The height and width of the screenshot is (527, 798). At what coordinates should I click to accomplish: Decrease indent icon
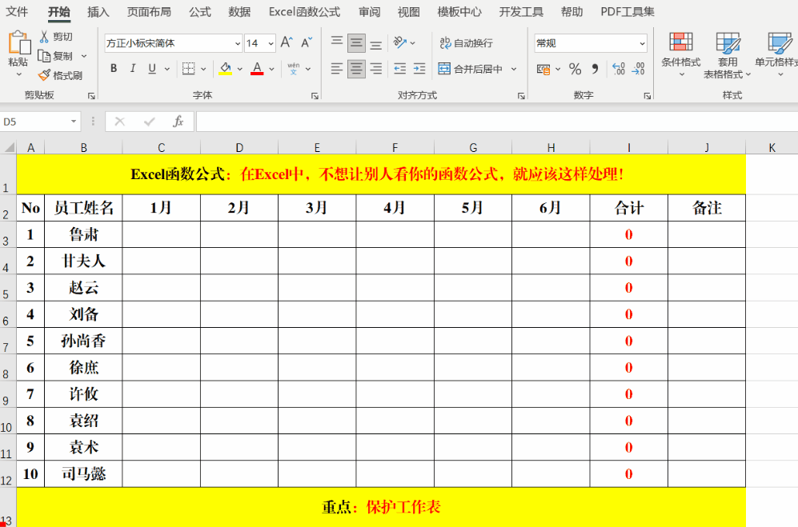point(400,68)
